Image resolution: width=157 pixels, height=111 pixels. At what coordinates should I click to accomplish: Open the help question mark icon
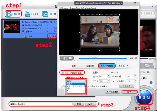[x=153, y=13]
